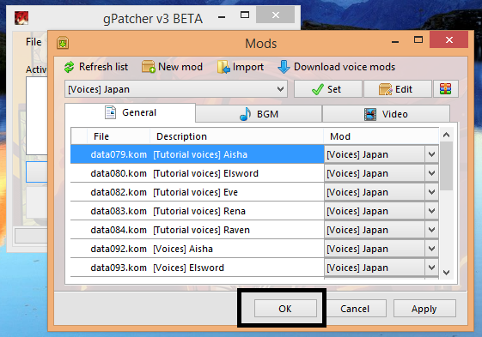Click the Mod column header
Image resolution: width=482 pixels, height=337 pixels.
tap(381, 136)
